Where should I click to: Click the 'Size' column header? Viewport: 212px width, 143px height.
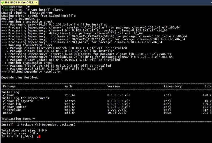pyautogui.click(x=208, y=86)
